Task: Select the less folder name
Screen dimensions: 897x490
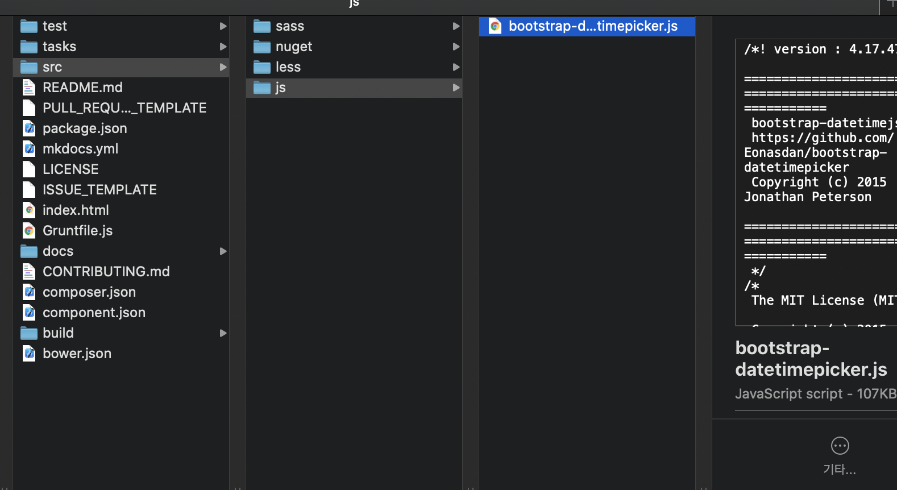Action: click(288, 67)
